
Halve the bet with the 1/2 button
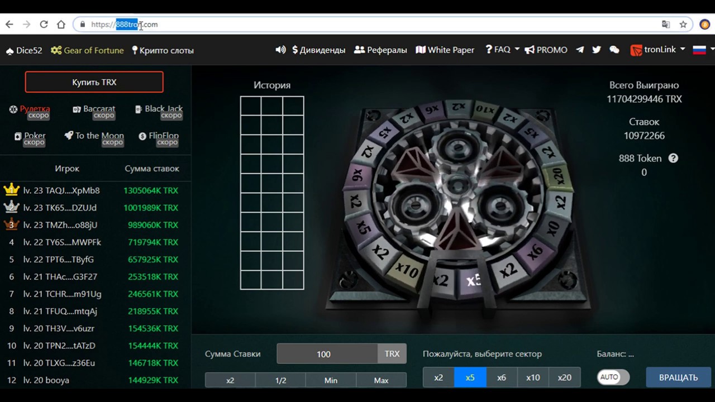(280, 380)
